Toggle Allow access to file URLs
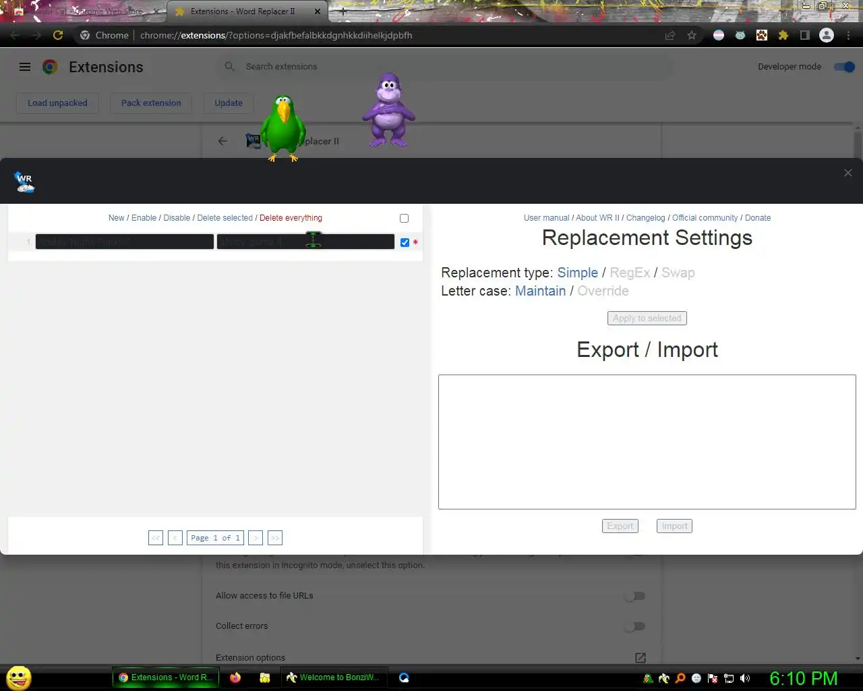863x691 pixels. click(634, 596)
